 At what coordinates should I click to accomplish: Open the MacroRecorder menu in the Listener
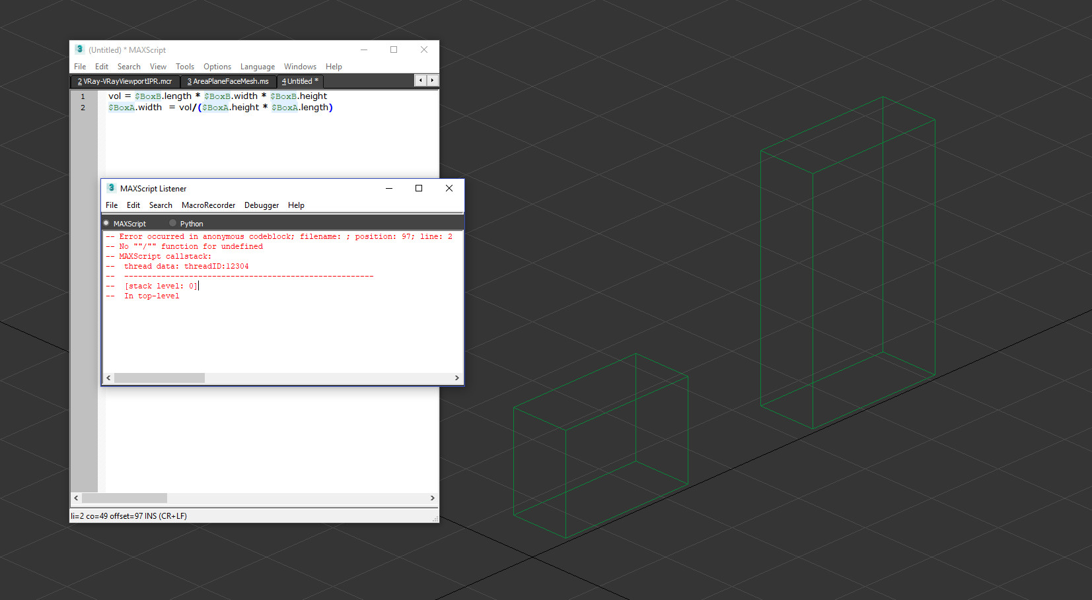(208, 205)
